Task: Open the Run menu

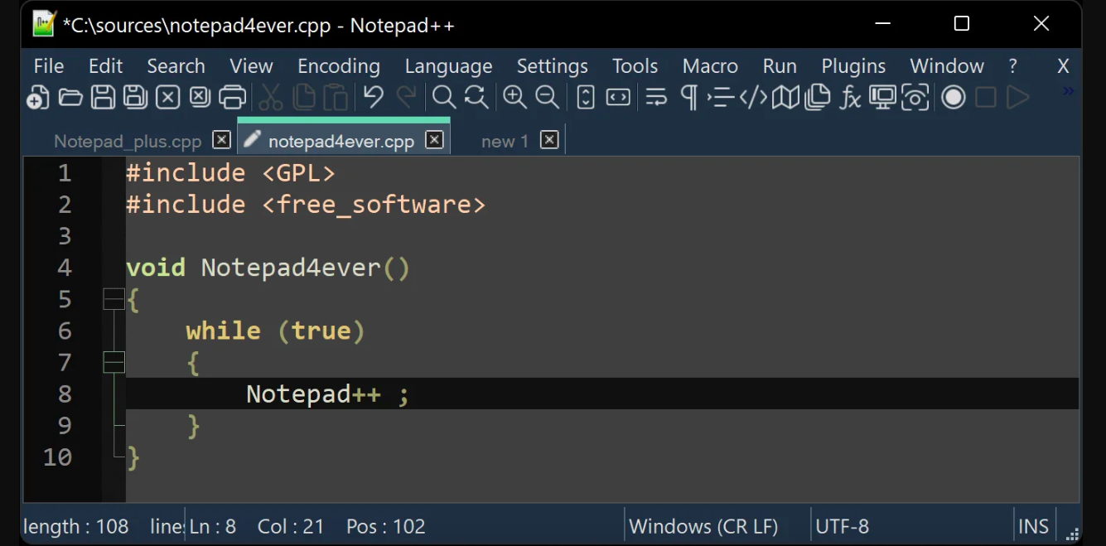Action: [780, 66]
